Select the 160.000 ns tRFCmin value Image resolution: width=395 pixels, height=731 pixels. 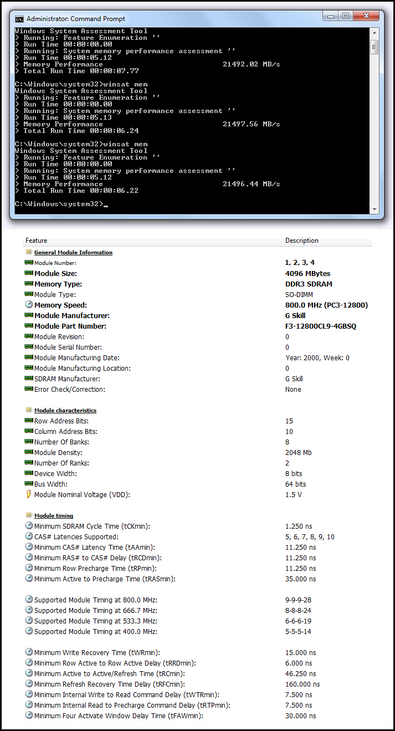point(303,684)
